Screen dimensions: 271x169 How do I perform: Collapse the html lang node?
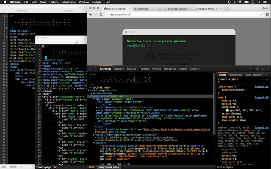89,90
